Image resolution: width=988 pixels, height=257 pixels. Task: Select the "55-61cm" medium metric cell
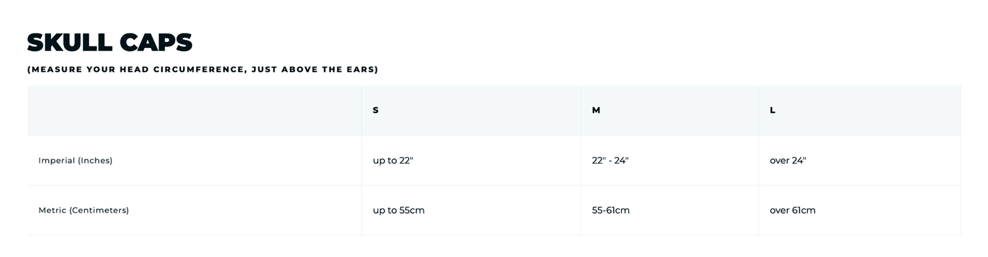[610, 210]
